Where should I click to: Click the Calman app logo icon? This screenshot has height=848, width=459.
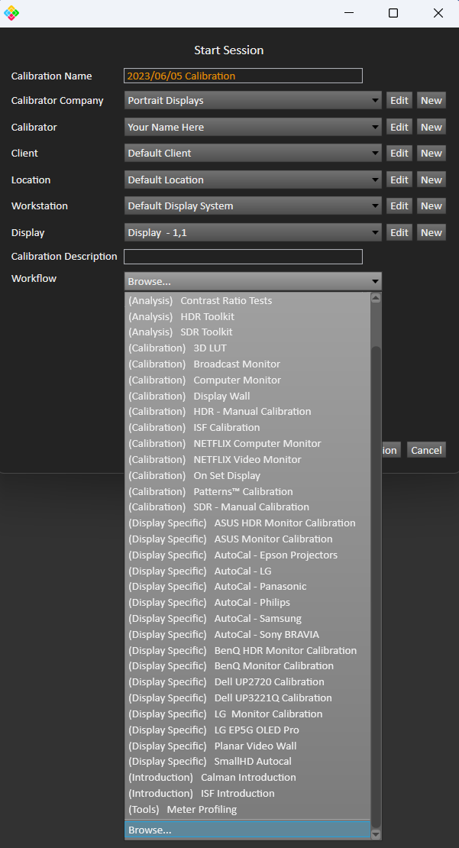(11, 13)
